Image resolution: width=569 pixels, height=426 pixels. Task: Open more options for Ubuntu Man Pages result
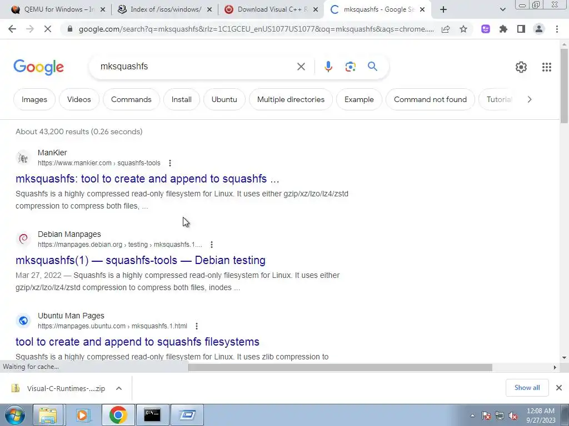(x=197, y=326)
